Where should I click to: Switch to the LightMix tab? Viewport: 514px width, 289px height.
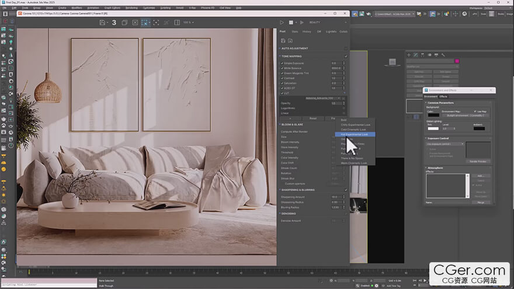pyautogui.click(x=331, y=32)
